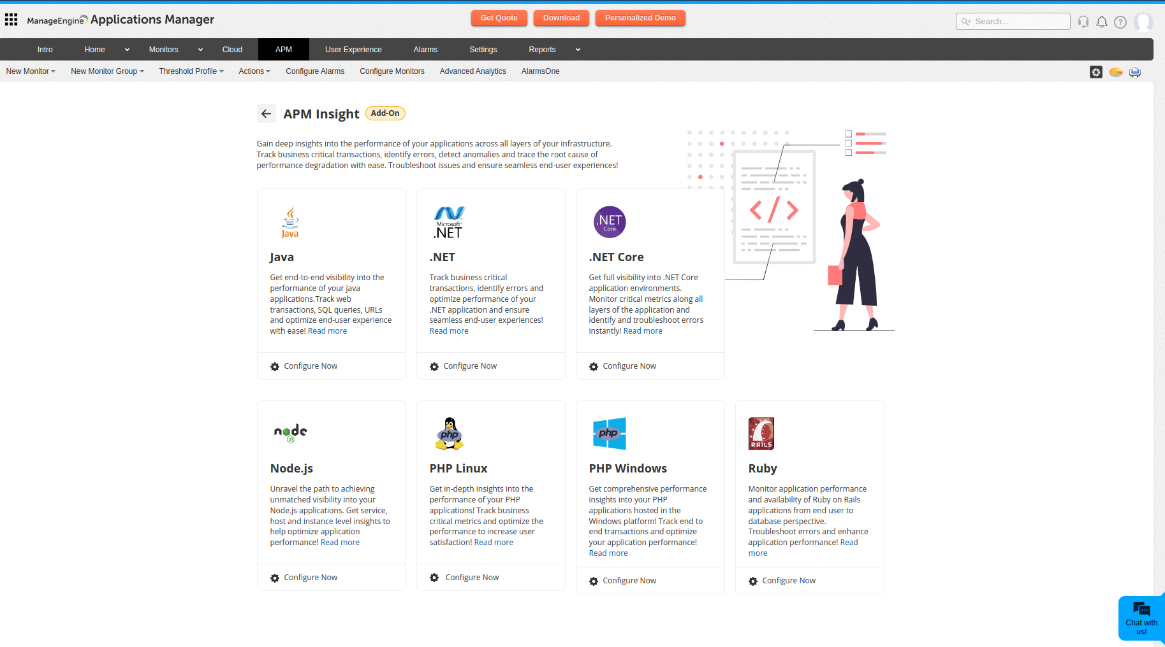This screenshot has width=1165, height=647.
Task: Expand the Home tab dropdown arrow
Action: pos(127,50)
